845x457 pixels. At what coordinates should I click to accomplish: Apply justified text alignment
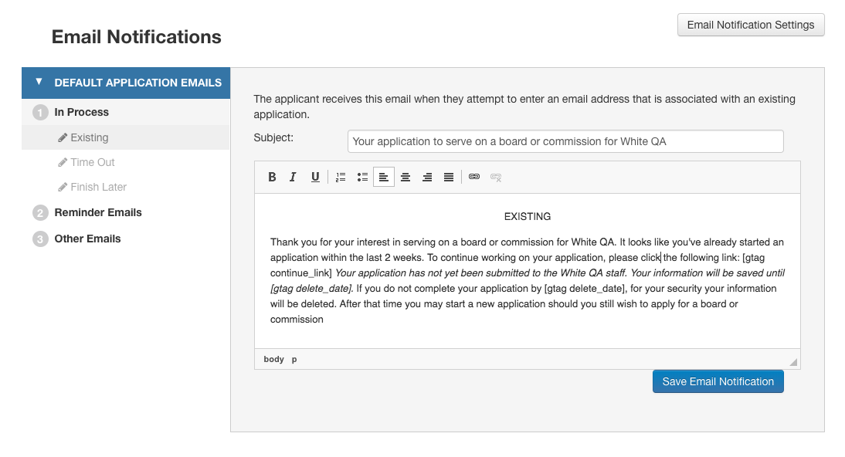(x=449, y=177)
